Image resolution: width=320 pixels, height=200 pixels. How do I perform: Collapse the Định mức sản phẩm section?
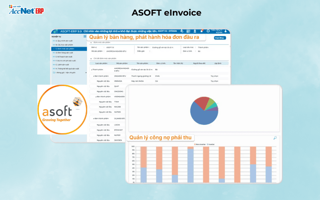point(91,42)
